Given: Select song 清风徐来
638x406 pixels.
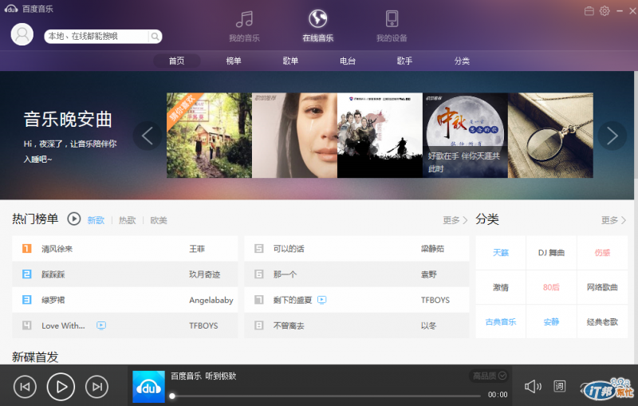Looking at the screenshot, I should pos(57,249).
